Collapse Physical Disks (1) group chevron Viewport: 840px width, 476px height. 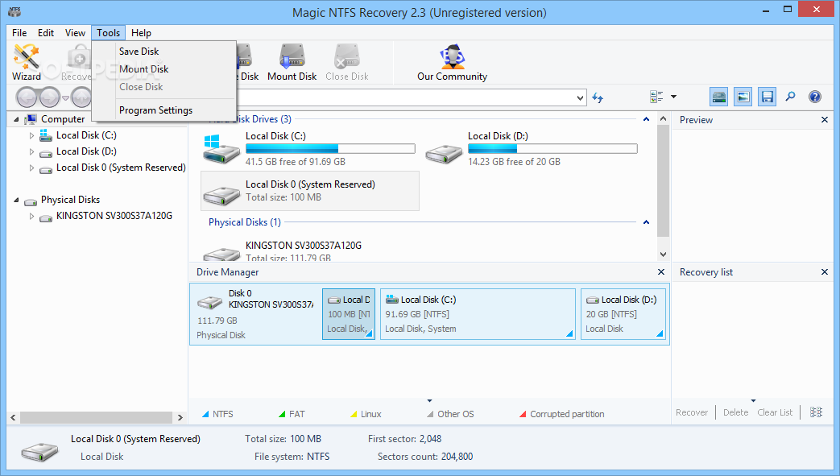click(646, 222)
